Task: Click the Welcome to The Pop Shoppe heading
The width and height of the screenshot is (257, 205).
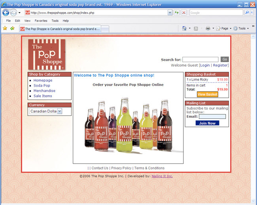Action: pyautogui.click(x=114, y=75)
